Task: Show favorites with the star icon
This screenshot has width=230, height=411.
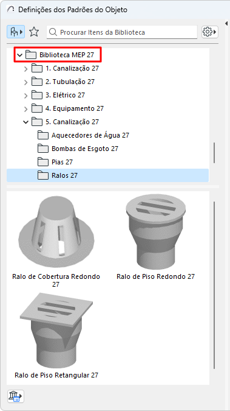Action: point(34,32)
